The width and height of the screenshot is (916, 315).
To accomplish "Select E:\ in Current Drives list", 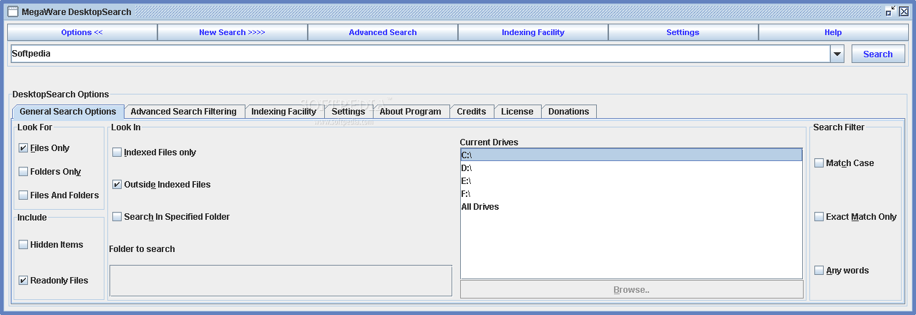I will [x=631, y=181].
